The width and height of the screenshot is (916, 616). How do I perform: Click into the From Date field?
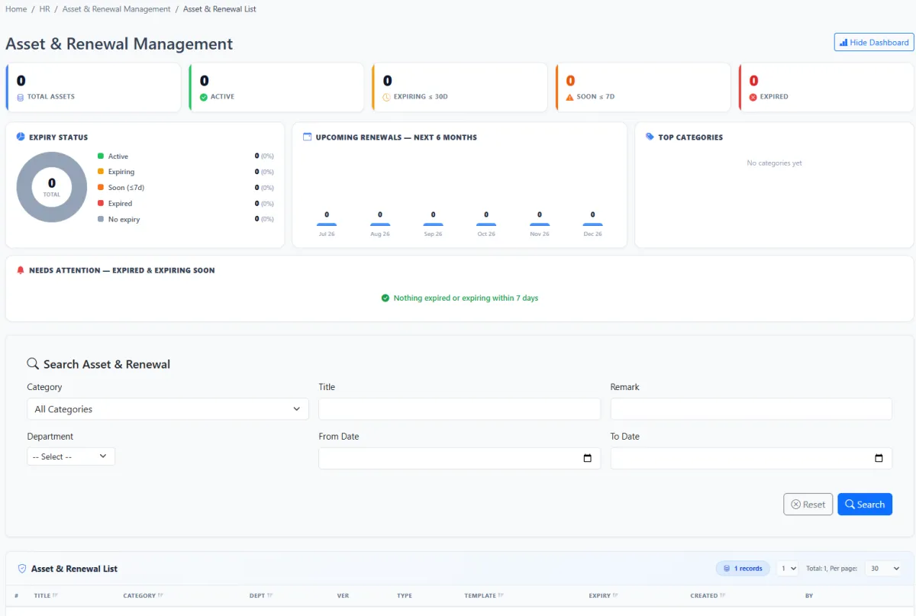[460, 458]
